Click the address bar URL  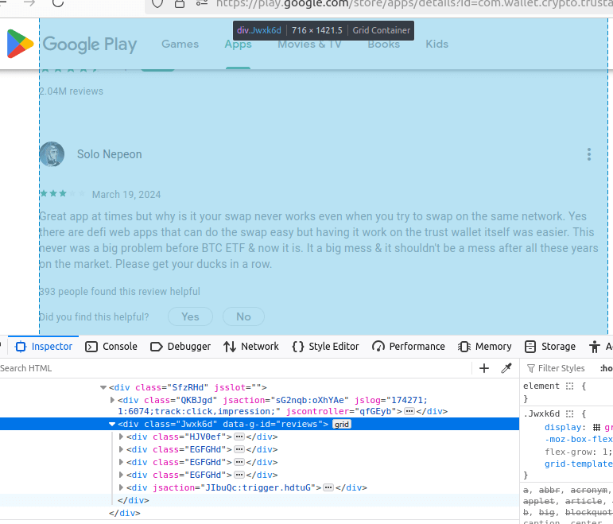pyautogui.click(x=414, y=4)
